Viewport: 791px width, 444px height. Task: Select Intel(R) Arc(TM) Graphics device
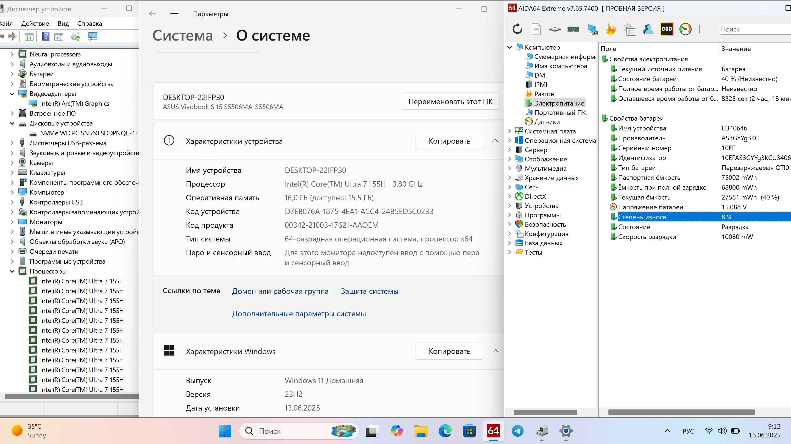click(x=74, y=104)
